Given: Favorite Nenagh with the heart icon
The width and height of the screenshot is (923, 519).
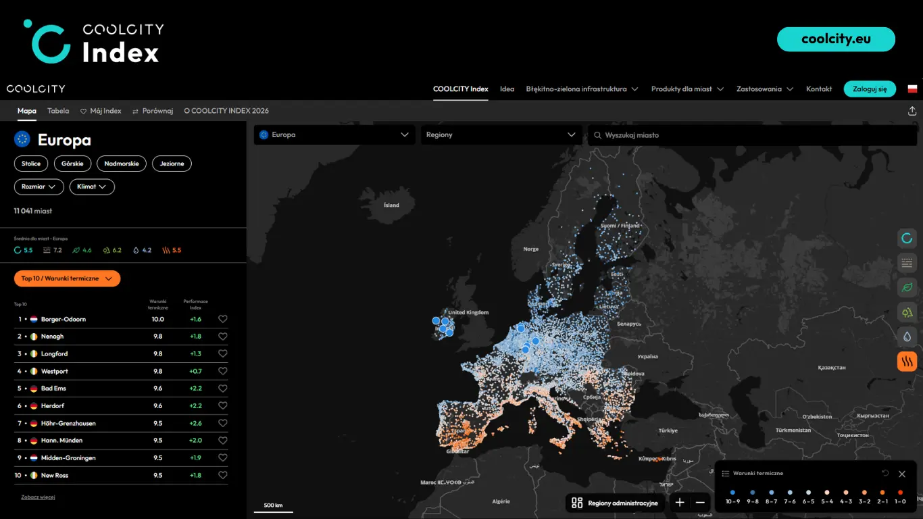Looking at the screenshot, I should 222,337.
